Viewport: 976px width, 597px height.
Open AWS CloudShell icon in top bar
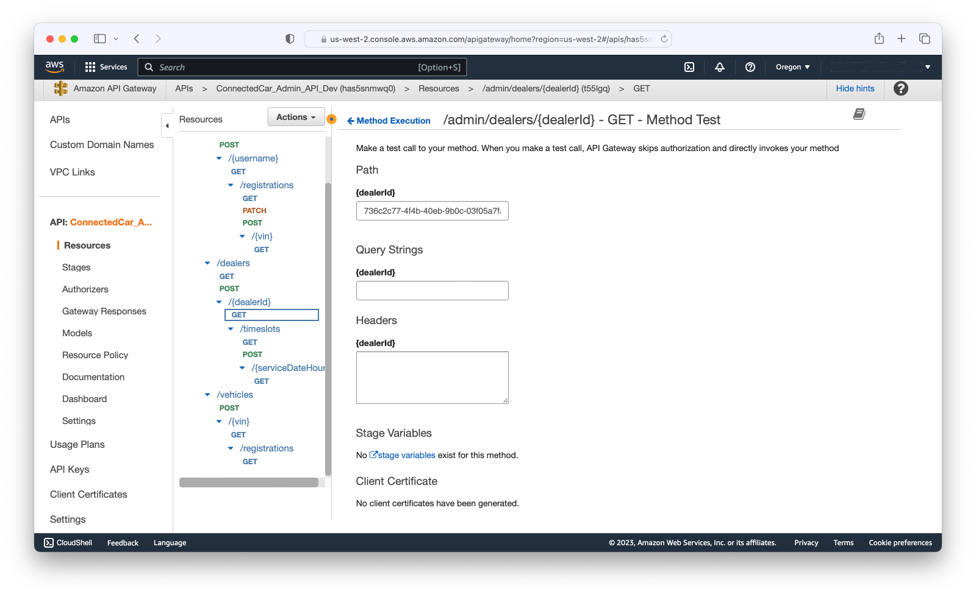[689, 67]
